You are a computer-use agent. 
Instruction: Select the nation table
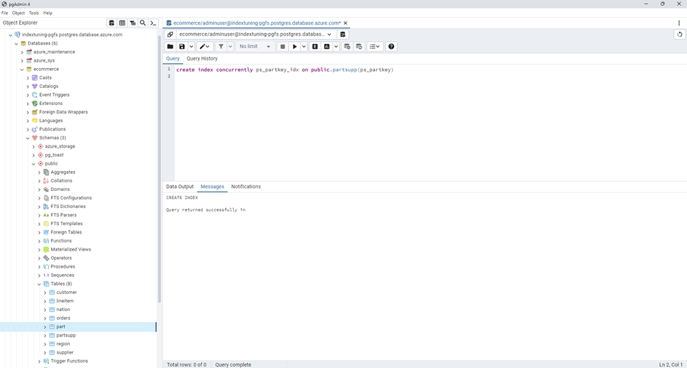[x=63, y=310]
